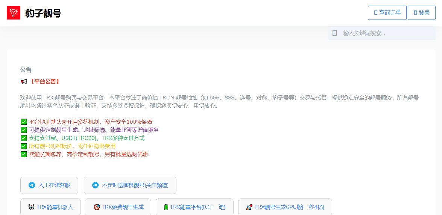The width and height of the screenshot is (442, 215).
Task: Click the megaphone icon beside 平台公告
Action: click(x=24, y=81)
